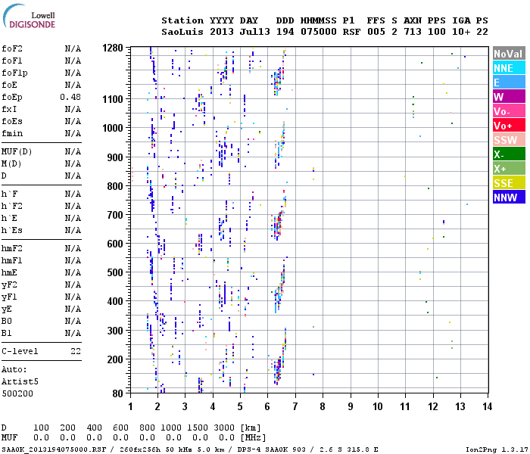
Task: Click the 500 height axis label
Action: coord(115,272)
